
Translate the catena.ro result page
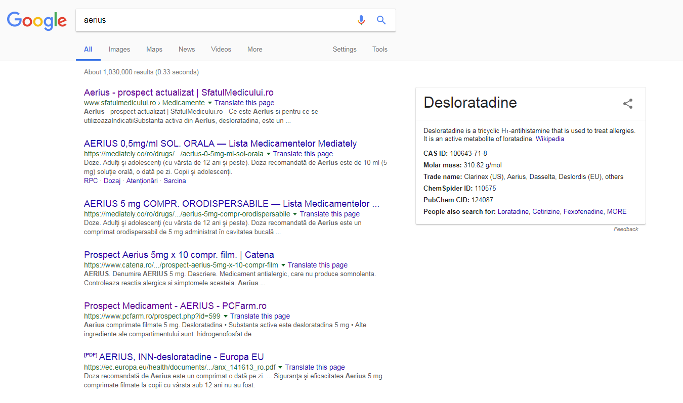coord(318,265)
